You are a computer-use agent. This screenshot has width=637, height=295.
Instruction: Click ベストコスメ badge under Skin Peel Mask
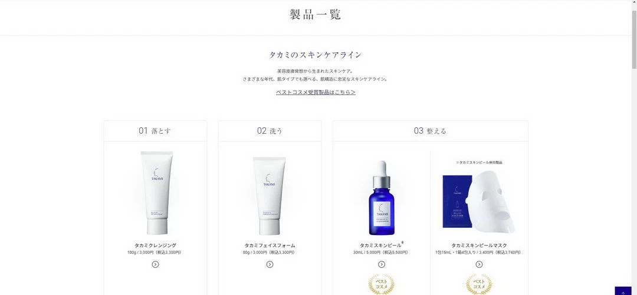[x=479, y=284]
